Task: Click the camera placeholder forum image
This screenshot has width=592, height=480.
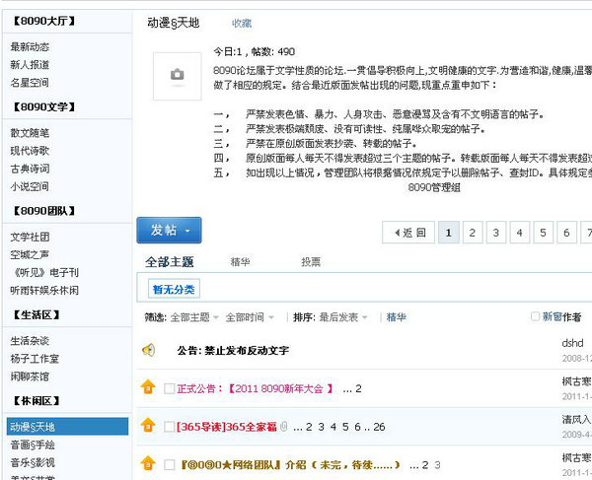Action: 177,76
